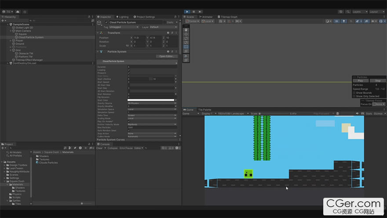Select Clouds Particles material in Project
The image size is (387, 218).
[x=48, y=163]
